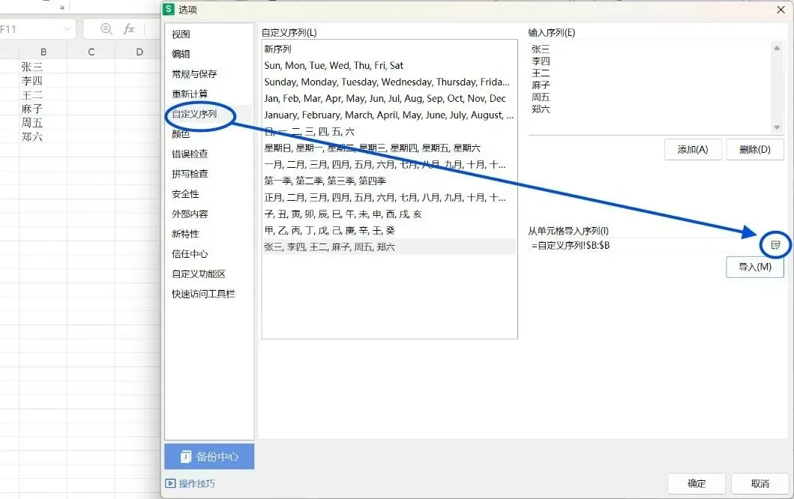Screen dimensions: 794x499
Task: Open 快速访问工具栏 settings
Action: (x=204, y=294)
